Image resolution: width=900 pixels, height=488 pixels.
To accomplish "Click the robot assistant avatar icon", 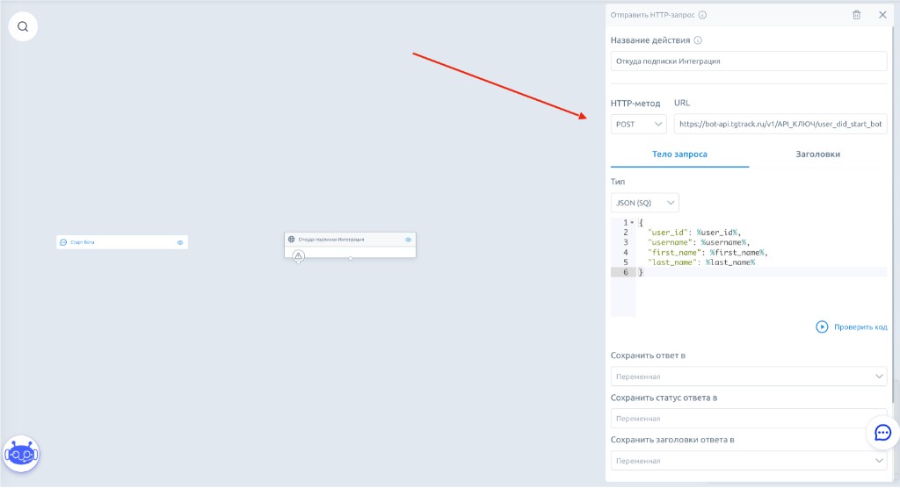I will [21, 454].
